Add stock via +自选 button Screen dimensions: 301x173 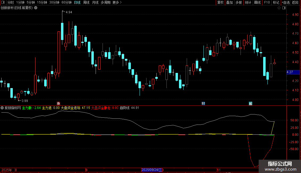tap(286, 2)
